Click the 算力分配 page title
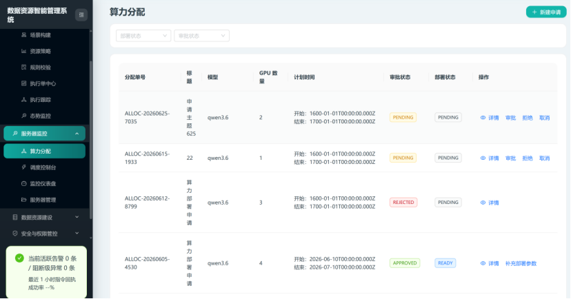571x299 pixels. point(128,12)
